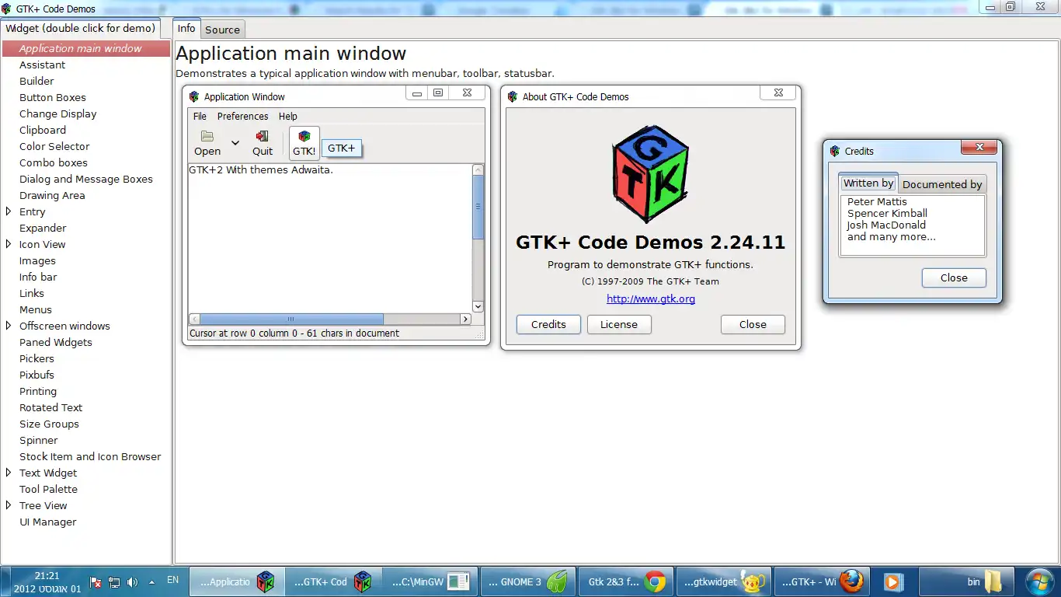Open the Help menu in Application Window

coord(288,117)
